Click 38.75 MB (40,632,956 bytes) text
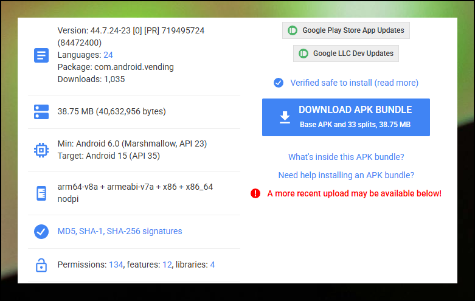The width and height of the screenshot is (475, 301). pos(111,111)
